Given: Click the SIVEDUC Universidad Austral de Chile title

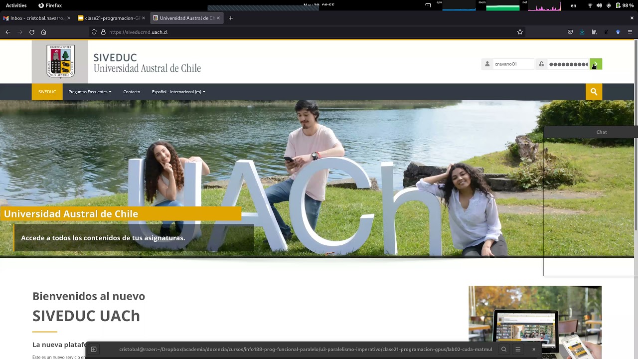Looking at the screenshot, I should [147, 63].
